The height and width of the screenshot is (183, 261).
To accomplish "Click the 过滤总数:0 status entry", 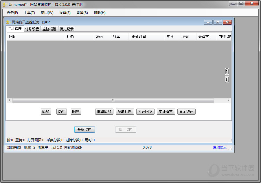I will click(x=74, y=140).
